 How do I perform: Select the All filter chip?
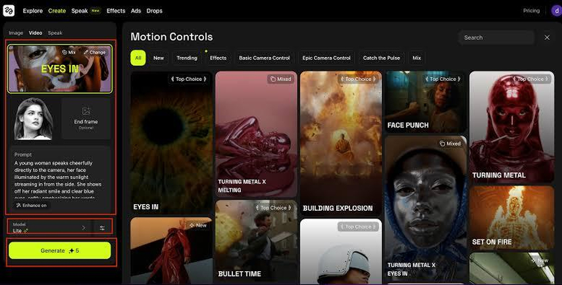pyautogui.click(x=138, y=58)
